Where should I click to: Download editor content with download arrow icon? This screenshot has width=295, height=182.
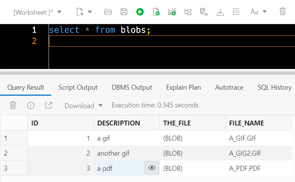point(220,12)
